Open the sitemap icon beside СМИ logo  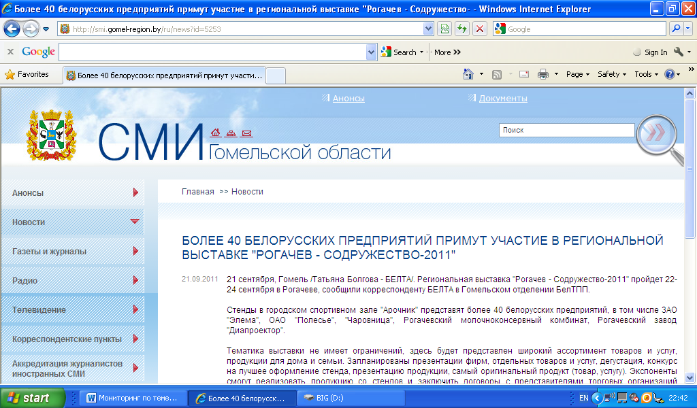click(x=231, y=133)
